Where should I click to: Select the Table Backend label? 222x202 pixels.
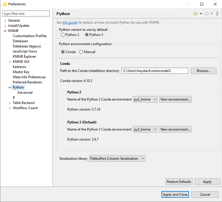point(24,103)
